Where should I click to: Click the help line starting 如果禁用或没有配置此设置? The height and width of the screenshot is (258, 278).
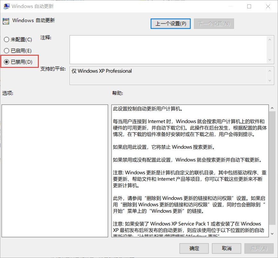click(187, 160)
